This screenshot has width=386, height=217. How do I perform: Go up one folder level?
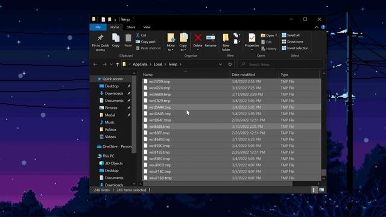pos(118,64)
